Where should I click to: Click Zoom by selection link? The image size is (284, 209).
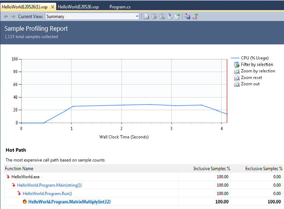coord(258,71)
